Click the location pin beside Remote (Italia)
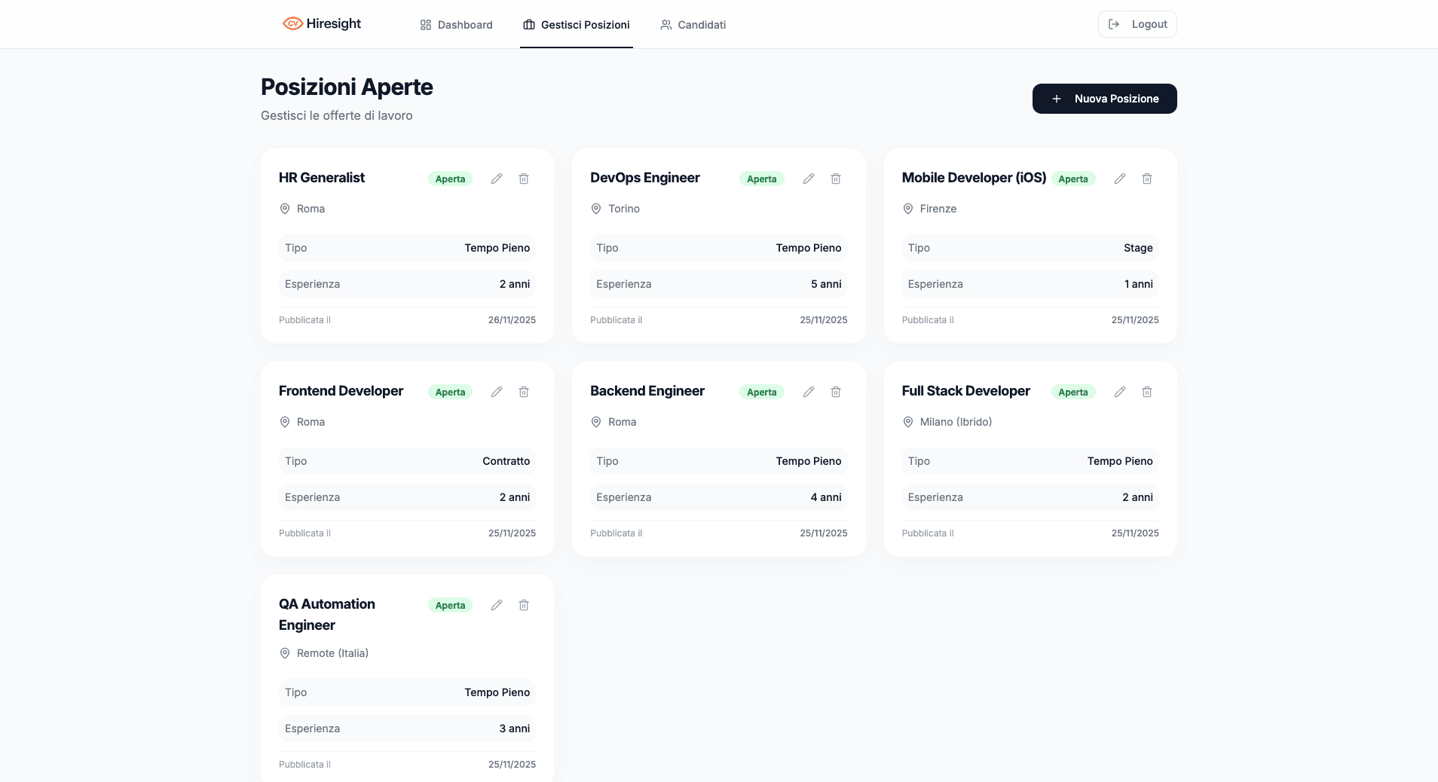Image resolution: width=1438 pixels, height=782 pixels. pyautogui.click(x=285, y=653)
